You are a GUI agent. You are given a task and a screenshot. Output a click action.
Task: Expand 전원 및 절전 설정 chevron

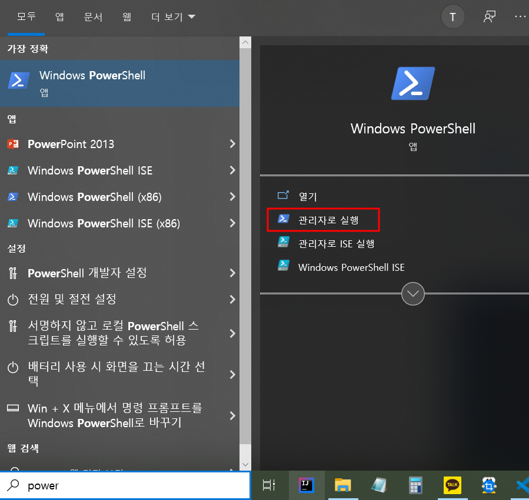click(x=232, y=299)
